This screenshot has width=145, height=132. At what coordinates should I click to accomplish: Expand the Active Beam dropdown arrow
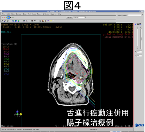click(x=142, y=15)
